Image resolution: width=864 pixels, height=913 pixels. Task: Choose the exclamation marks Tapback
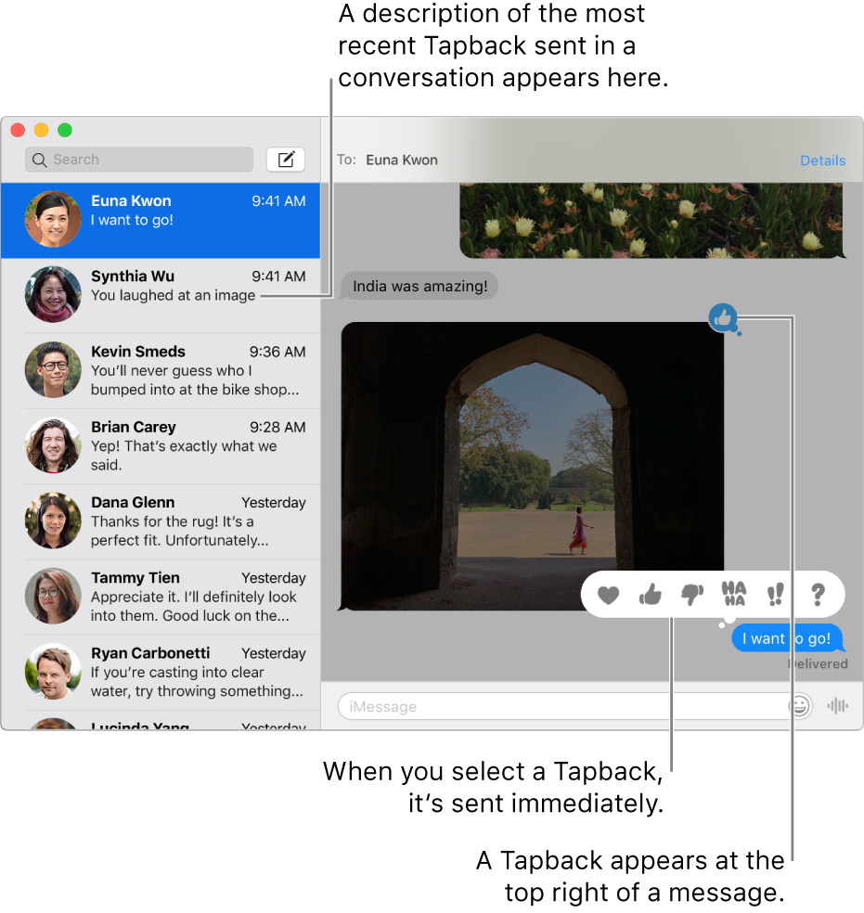pos(775,595)
